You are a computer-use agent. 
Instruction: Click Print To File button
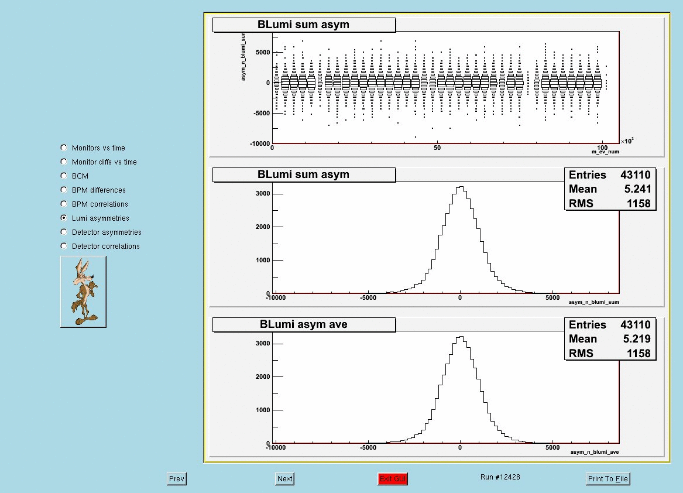[x=608, y=478]
